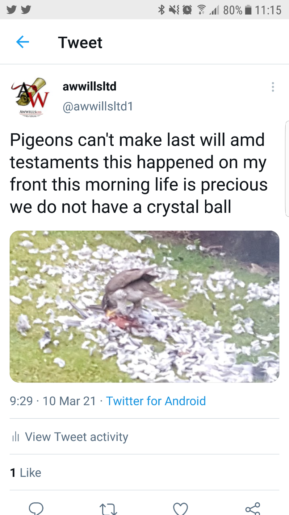Open the awwillsltd profile avatar
The width and height of the screenshot is (289, 515).
[30, 96]
